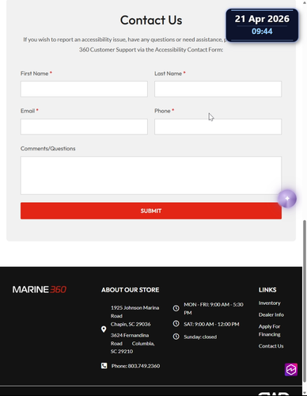
Task: Click the Marine 360 footer logo
Action: pyautogui.click(x=40, y=290)
